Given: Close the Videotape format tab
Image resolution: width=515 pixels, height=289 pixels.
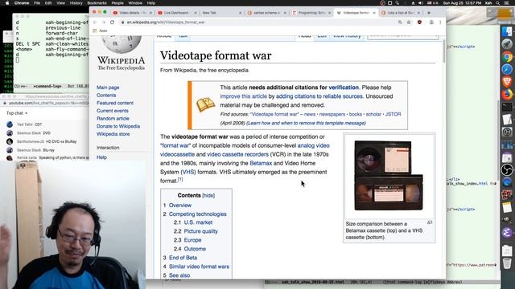Looking at the screenshot, I should pyautogui.click(x=374, y=13).
